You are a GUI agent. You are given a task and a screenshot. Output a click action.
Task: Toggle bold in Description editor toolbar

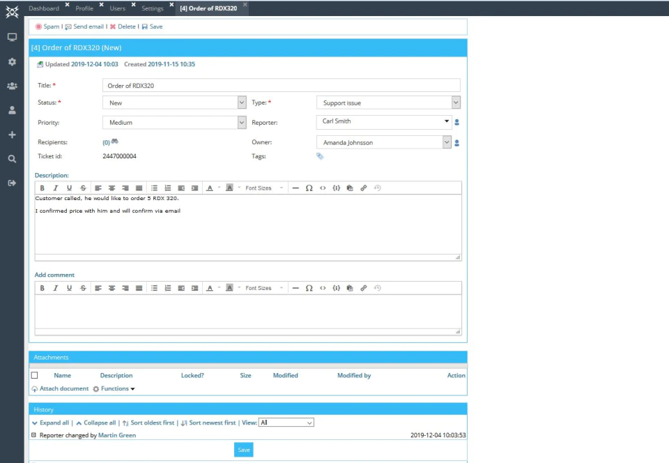(x=43, y=188)
